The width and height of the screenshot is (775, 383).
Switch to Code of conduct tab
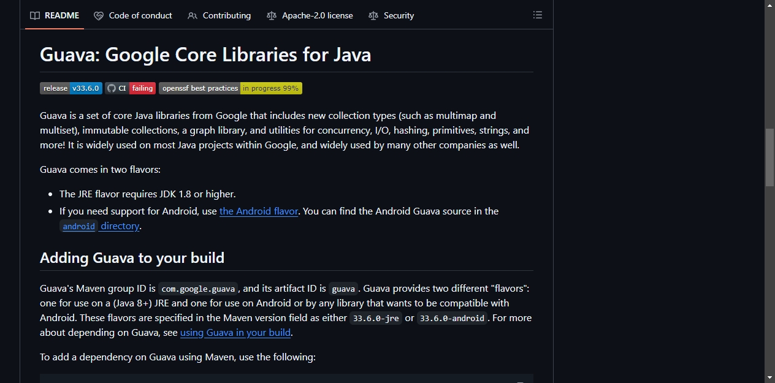pos(133,15)
